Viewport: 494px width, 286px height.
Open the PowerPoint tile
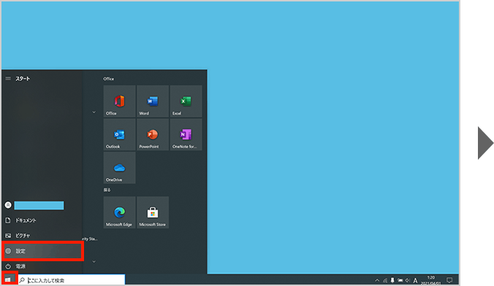coord(153,134)
